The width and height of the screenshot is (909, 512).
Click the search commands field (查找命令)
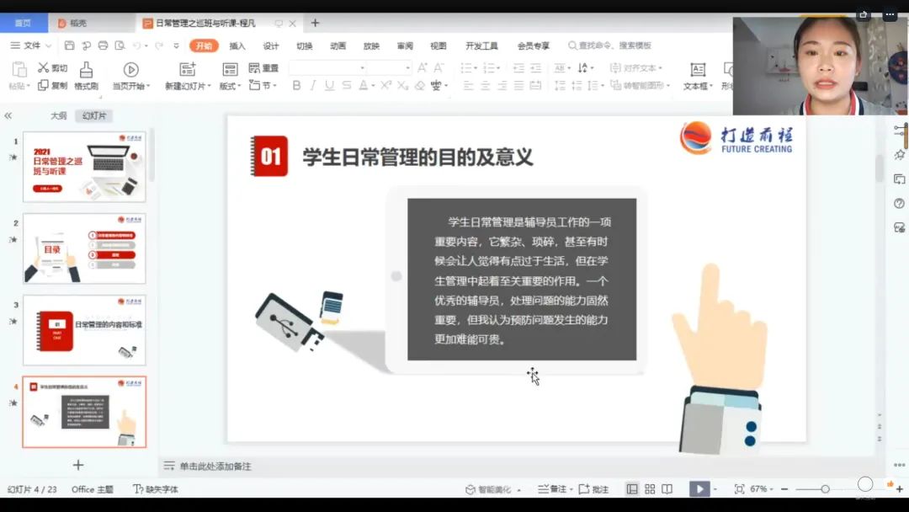[610, 45]
